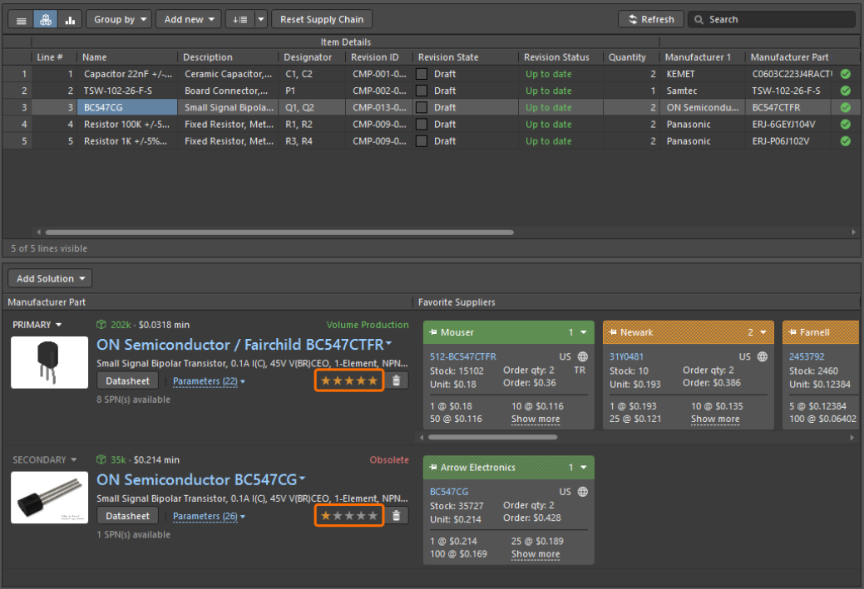Image resolution: width=864 pixels, height=589 pixels.
Task: Open Newark part link 31Y0481
Action: (626, 356)
